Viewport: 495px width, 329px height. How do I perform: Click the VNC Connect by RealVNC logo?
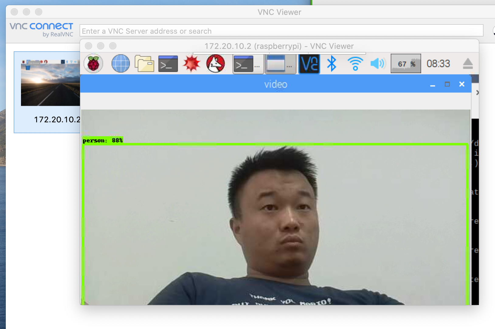pos(41,29)
